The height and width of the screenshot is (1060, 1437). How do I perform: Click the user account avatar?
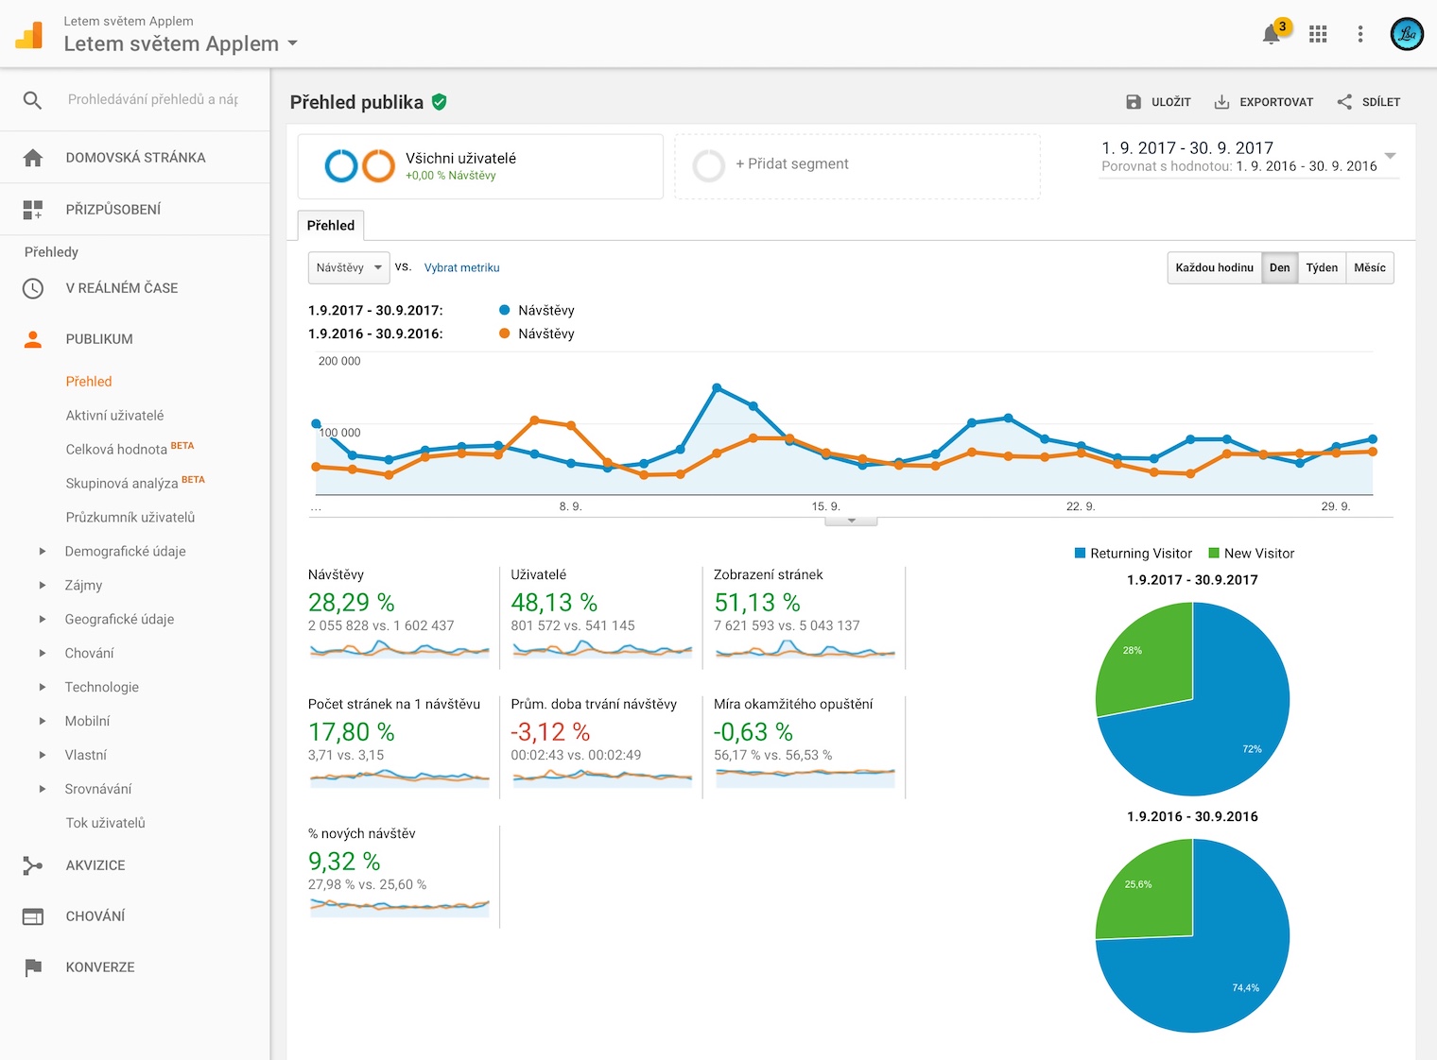click(1407, 34)
